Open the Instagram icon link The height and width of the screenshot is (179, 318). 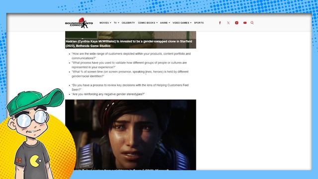point(237,23)
